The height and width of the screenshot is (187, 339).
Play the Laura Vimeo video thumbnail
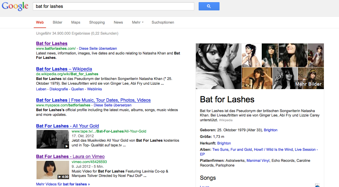click(x=53, y=170)
